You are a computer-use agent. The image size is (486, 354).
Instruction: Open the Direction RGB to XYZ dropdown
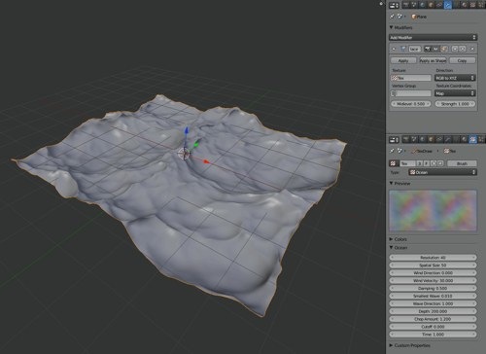tap(455, 78)
